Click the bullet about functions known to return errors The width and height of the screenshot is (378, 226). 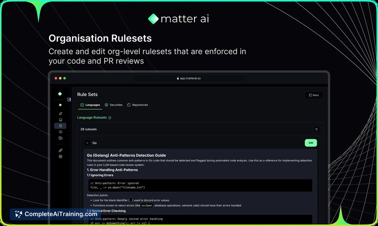[167, 206]
